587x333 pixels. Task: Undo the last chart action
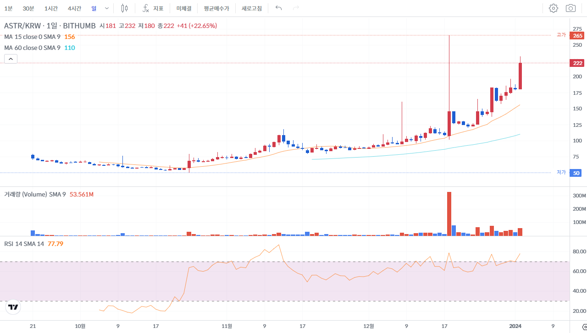(x=278, y=8)
